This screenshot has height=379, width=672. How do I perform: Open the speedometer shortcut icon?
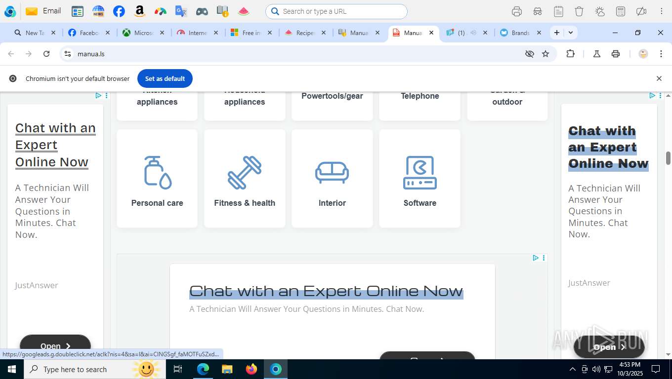click(x=160, y=11)
